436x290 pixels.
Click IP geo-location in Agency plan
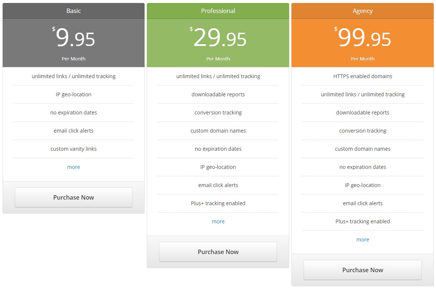coord(363,185)
